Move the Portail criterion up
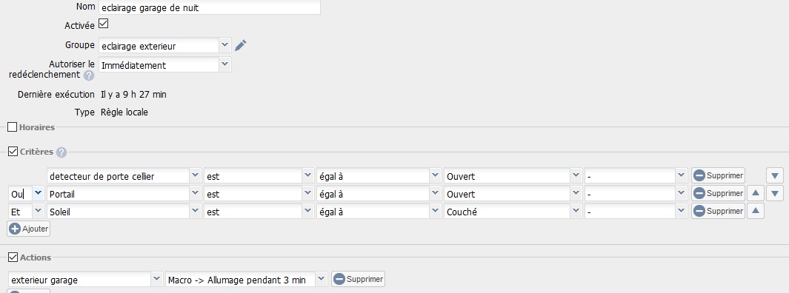Screen dimensions: 789x293 (x=755, y=194)
